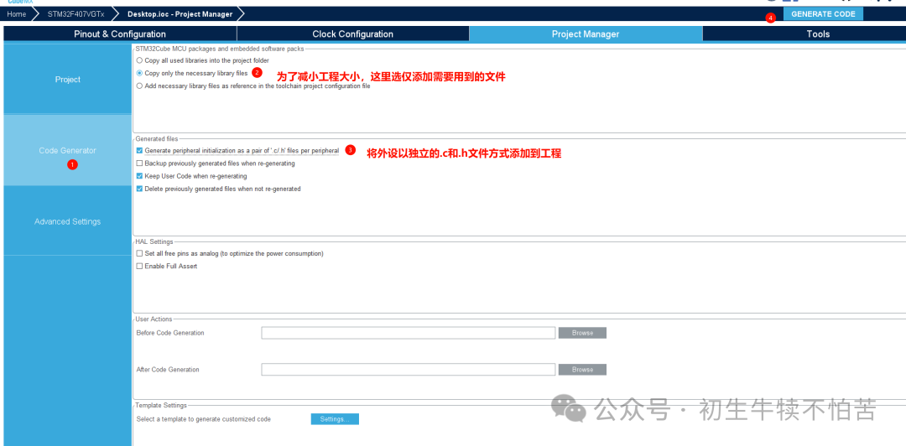The height and width of the screenshot is (446, 906).
Task: Select the Project Manager tab
Action: [586, 34]
